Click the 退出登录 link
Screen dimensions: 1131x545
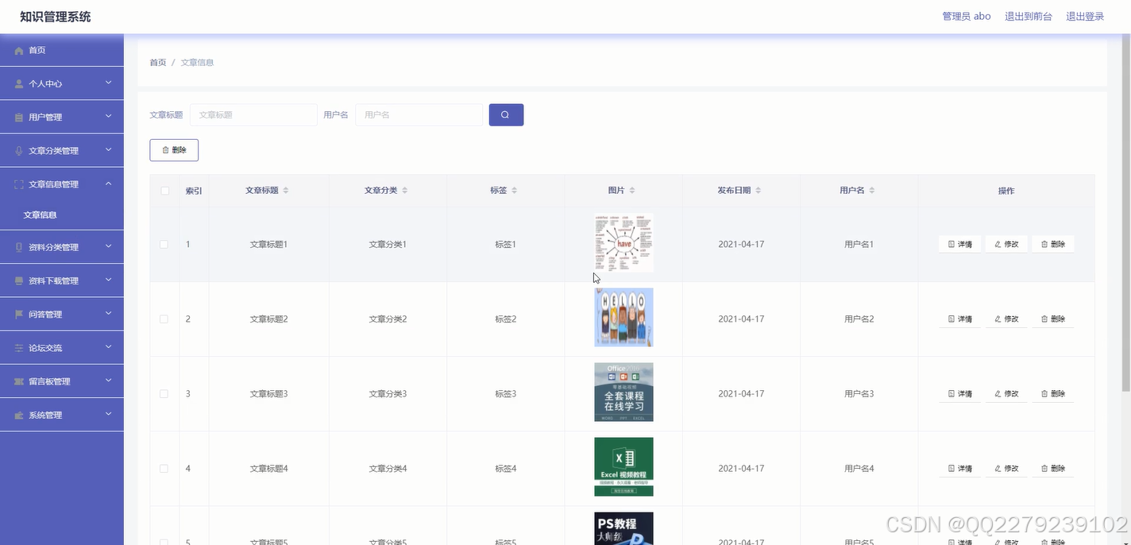point(1085,15)
